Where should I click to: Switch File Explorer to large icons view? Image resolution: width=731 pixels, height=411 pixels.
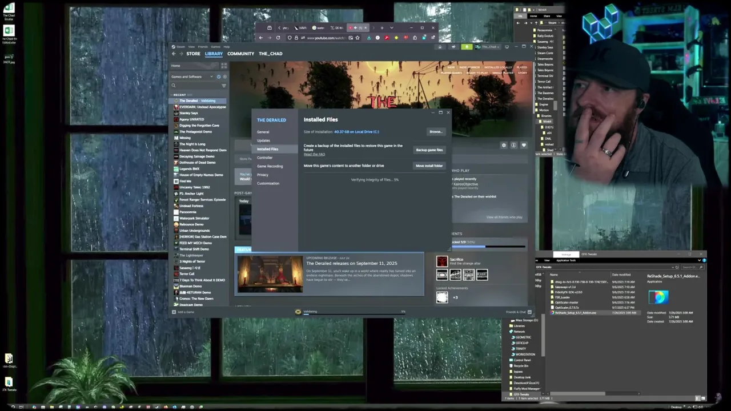704,398
